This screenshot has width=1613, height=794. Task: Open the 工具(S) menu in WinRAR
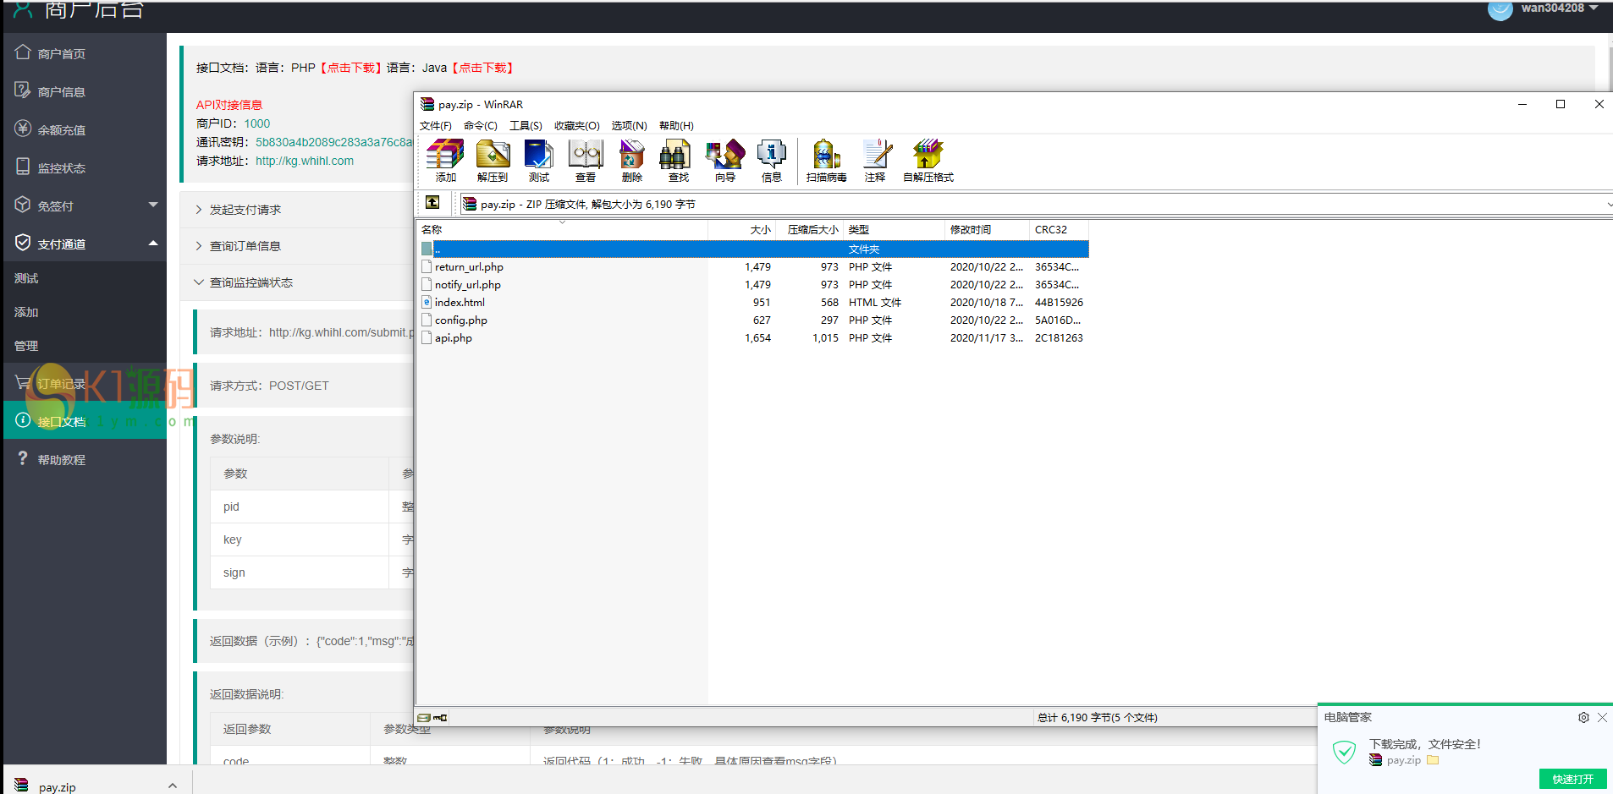click(525, 126)
